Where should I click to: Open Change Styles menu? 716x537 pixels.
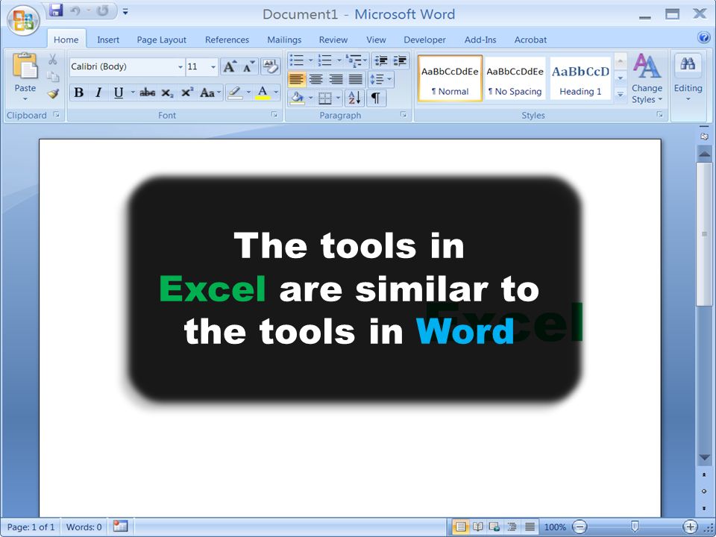coord(647,79)
